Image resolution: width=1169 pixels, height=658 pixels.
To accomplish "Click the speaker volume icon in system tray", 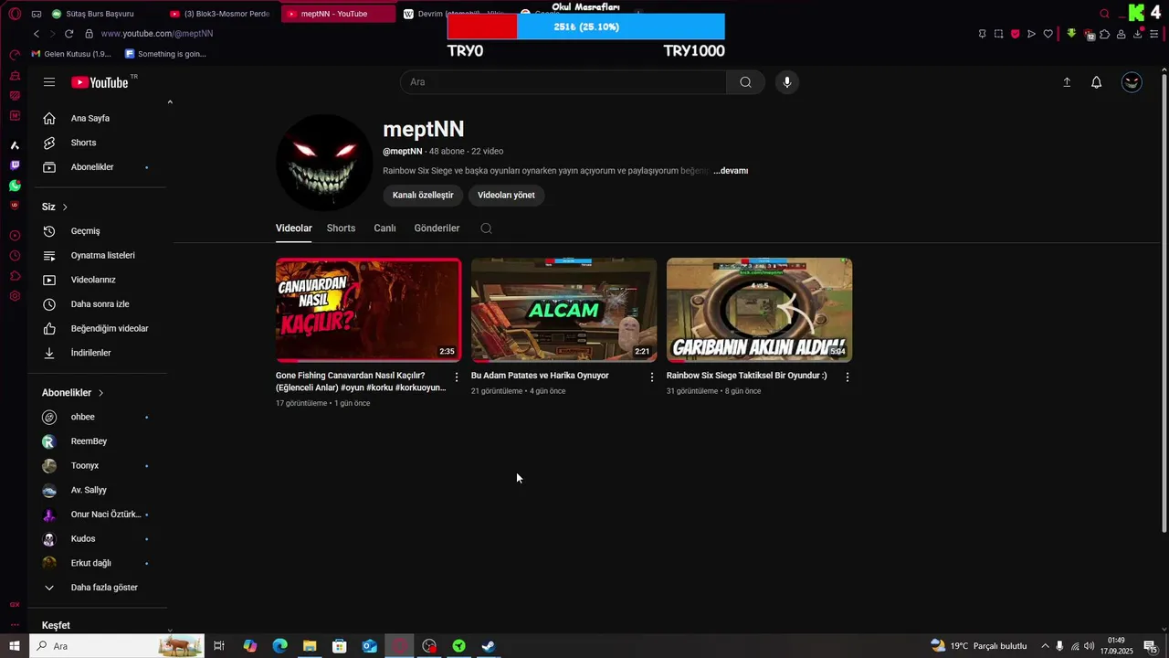I will (1089, 646).
